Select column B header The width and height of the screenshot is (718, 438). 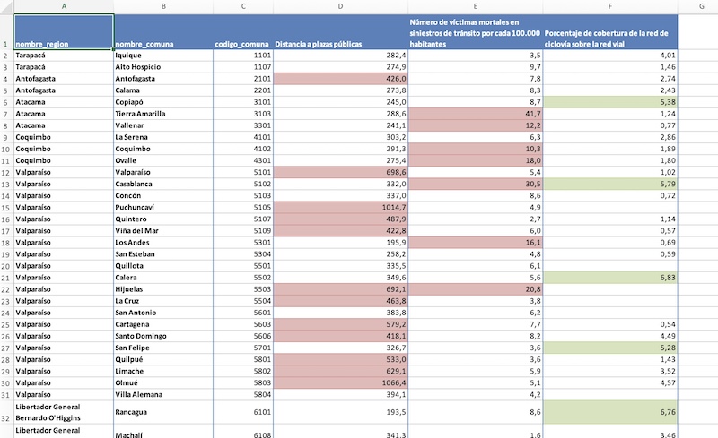coord(163,6)
